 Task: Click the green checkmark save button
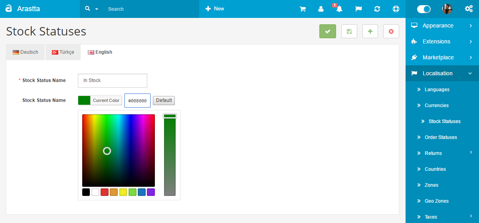pyautogui.click(x=327, y=31)
